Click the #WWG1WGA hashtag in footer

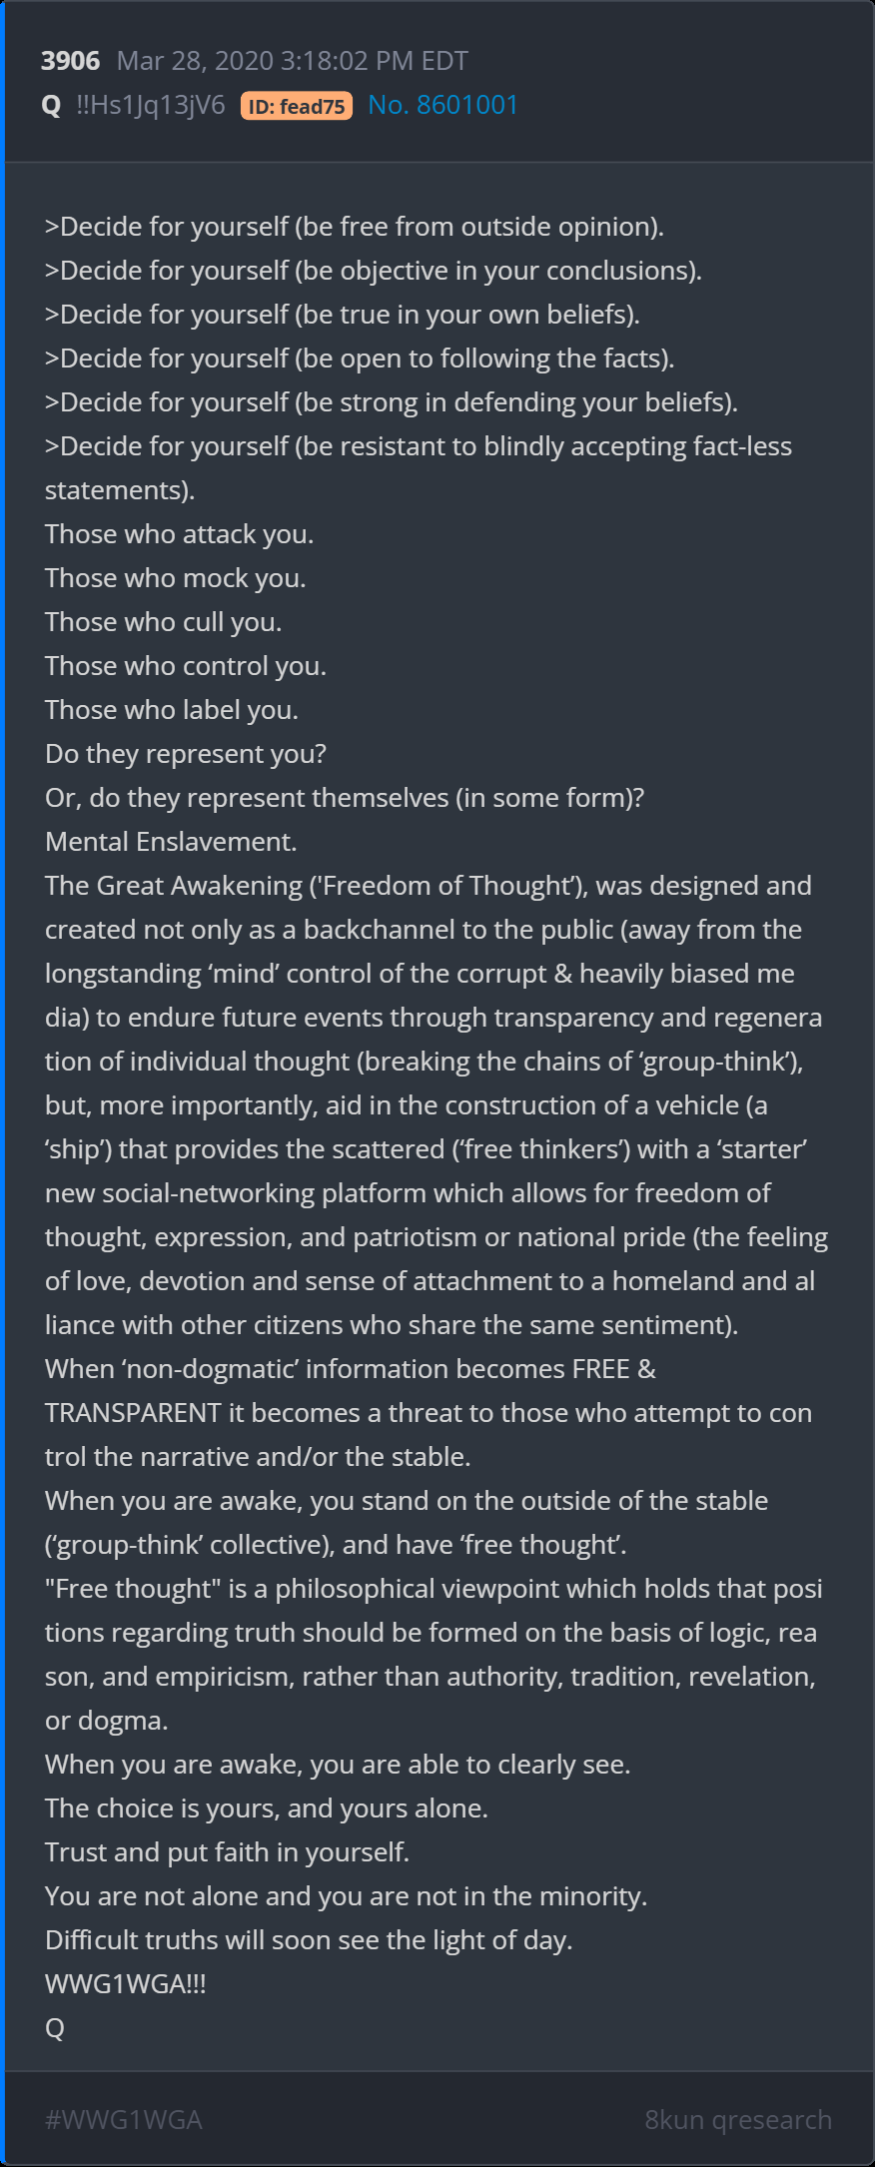124,2119
